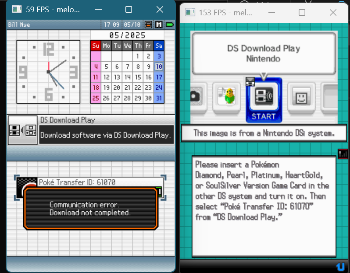Dismiss the Communication error message box

tap(90, 209)
